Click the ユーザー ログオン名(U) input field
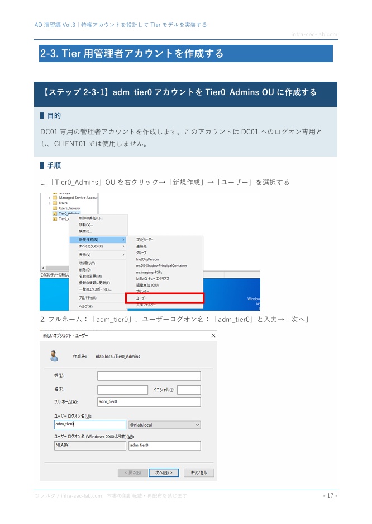Image resolution: width=372 pixels, height=524 pixels. point(90,424)
